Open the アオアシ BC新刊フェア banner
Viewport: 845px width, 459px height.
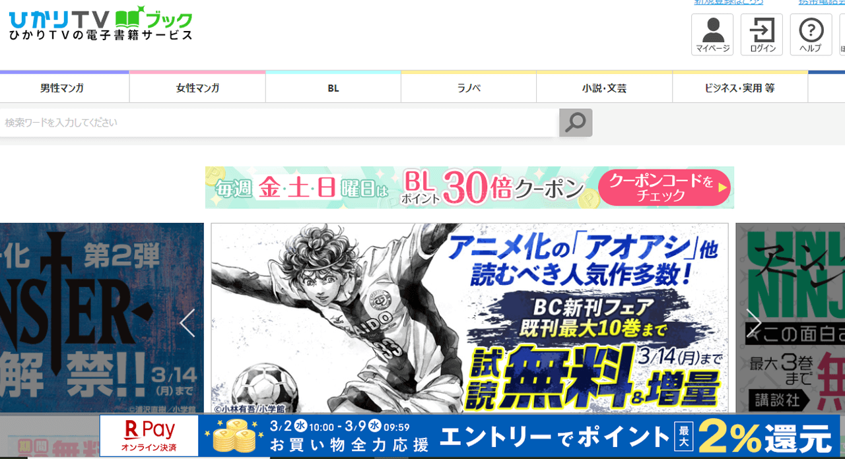pyautogui.click(x=469, y=319)
